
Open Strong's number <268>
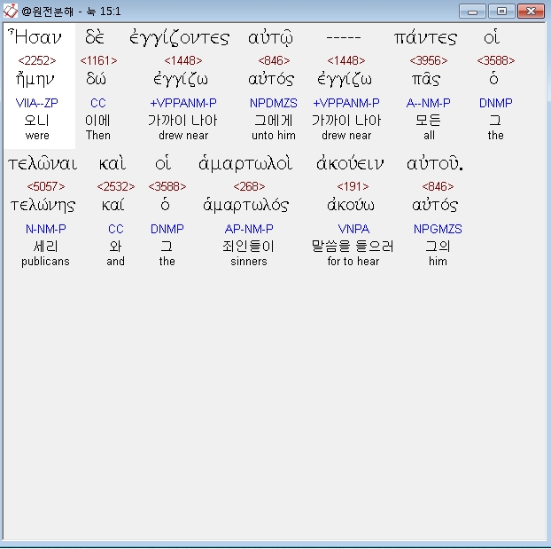(249, 186)
